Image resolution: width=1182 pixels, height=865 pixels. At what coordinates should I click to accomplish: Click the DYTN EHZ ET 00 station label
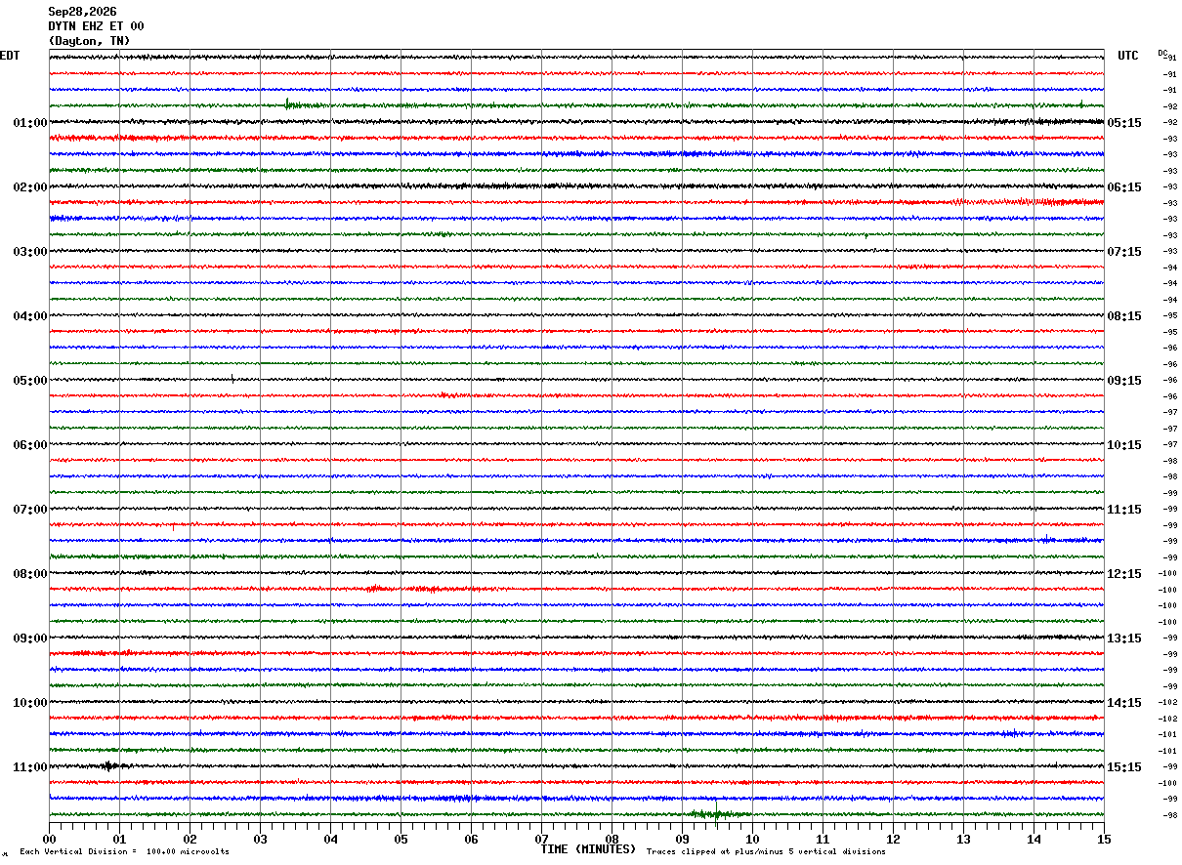pos(96,26)
